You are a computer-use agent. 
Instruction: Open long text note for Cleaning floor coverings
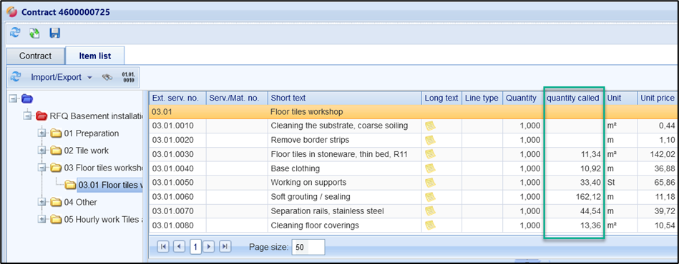pyautogui.click(x=431, y=225)
